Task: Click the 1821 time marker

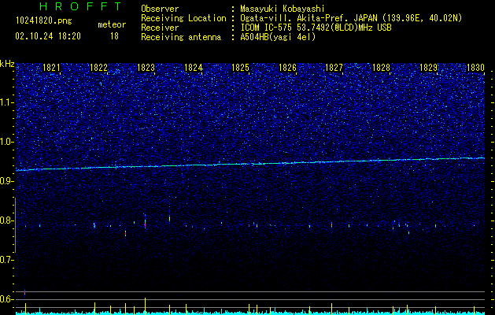Action: point(51,68)
